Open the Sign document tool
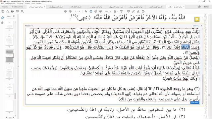Image resolution: width=212 pixels, height=119 pixels. (138, 12)
